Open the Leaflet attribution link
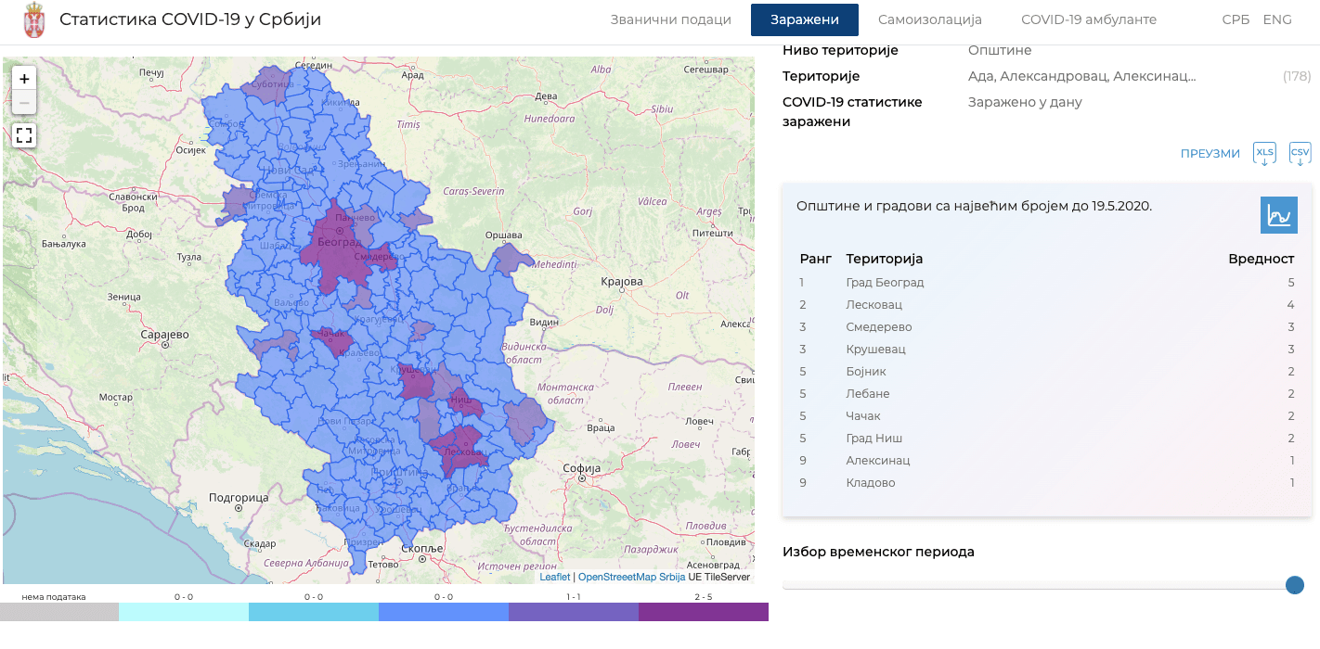The width and height of the screenshot is (1320, 649). 554,577
